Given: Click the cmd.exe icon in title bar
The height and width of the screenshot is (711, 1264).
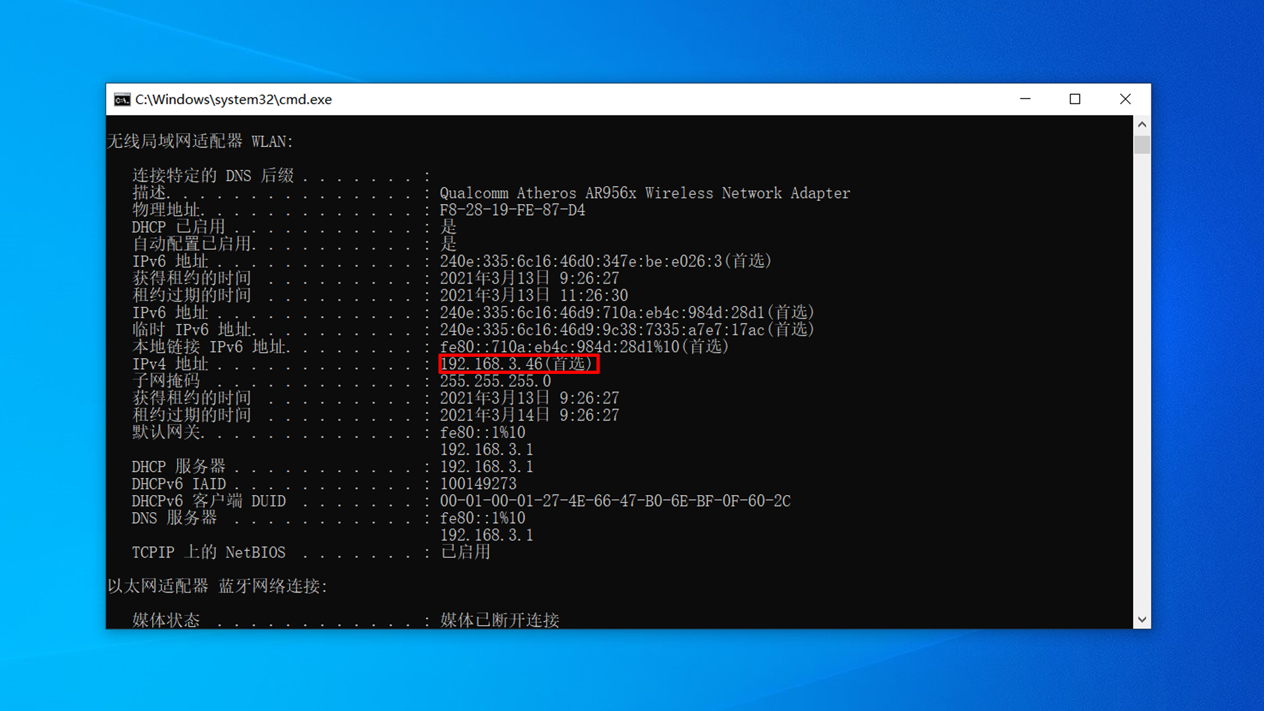Looking at the screenshot, I should click(122, 99).
